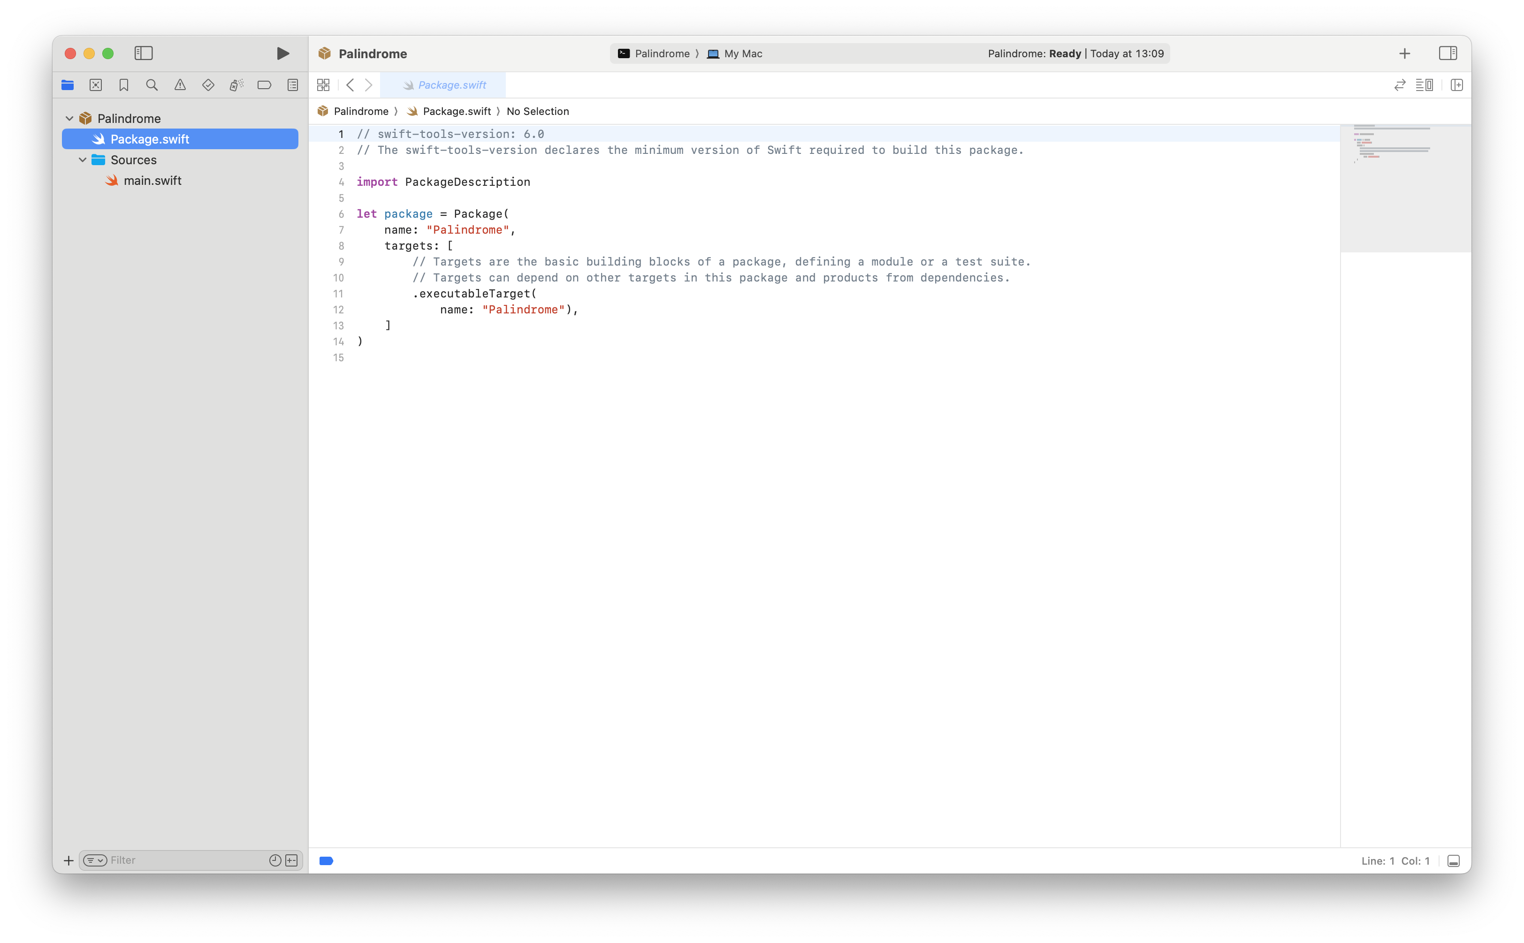
Task: Open the Palindrome scheme selector
Action: pyautogui.click(x=661, y=53)
